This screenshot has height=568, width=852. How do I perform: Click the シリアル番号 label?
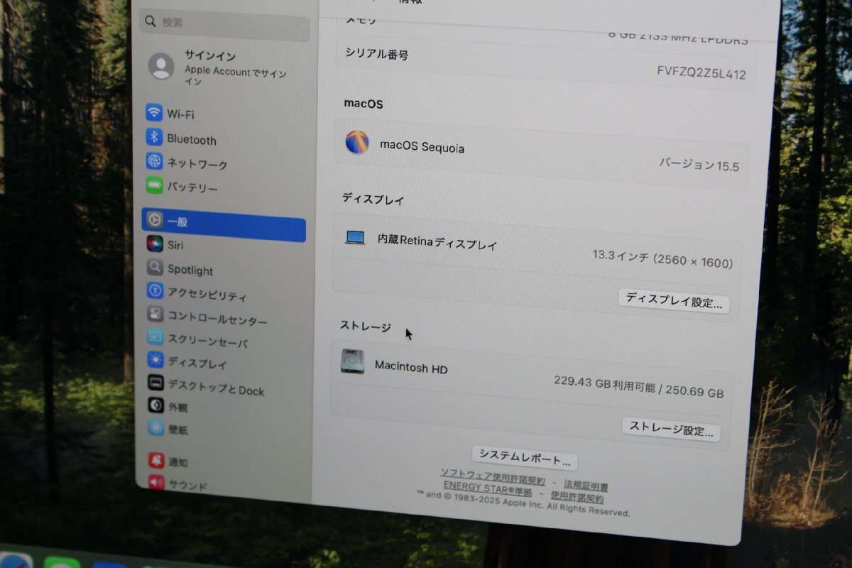pos(377,53)
